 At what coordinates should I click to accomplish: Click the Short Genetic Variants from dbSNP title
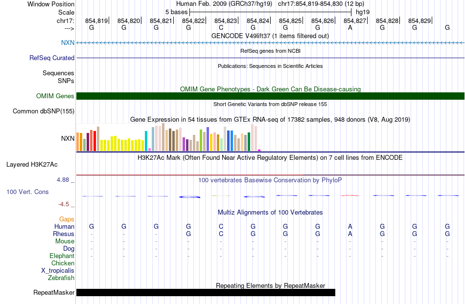pos(270,104)
